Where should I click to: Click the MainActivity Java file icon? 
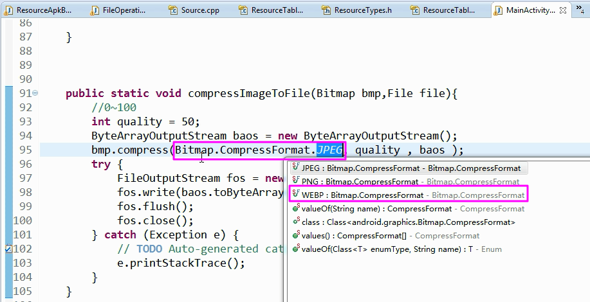498,10
